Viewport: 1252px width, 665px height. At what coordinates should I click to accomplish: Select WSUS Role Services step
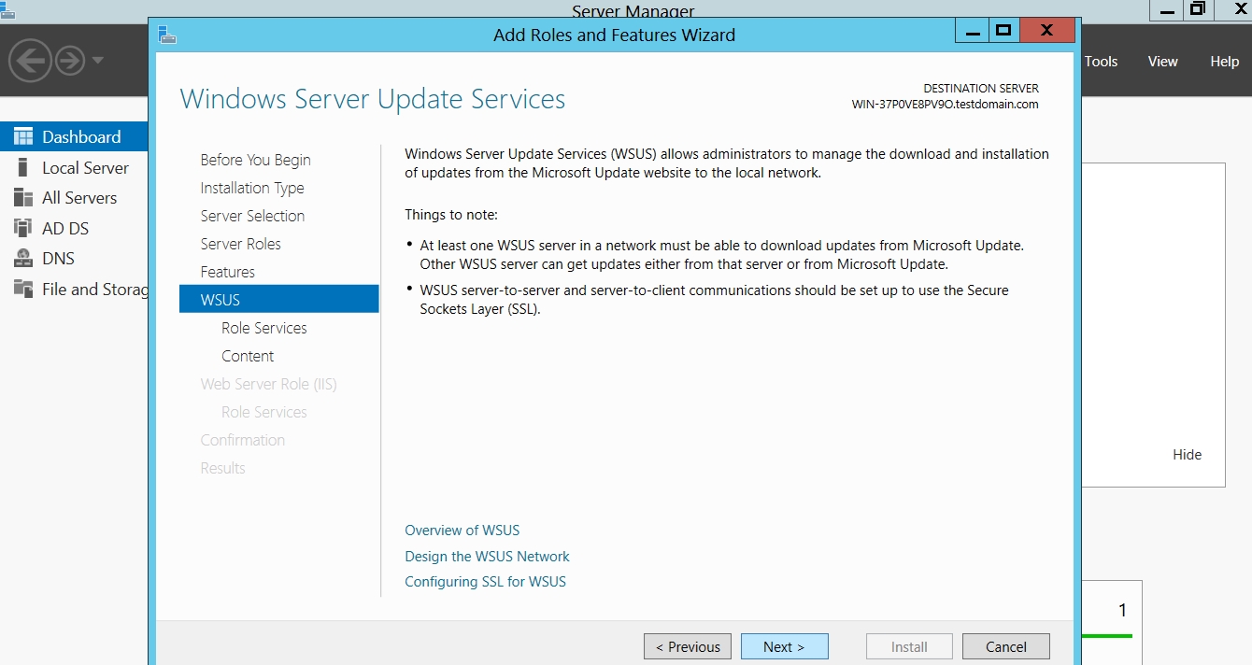(264, 328)
